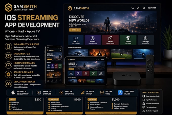
Task: Click the check next to Performance Optimization
Action: click(49, 107)
